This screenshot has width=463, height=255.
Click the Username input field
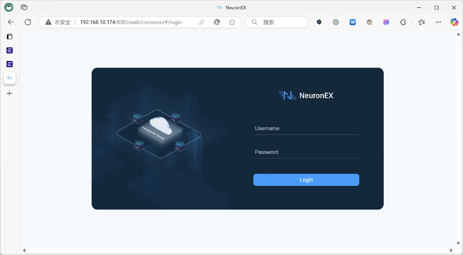point(306,128)
